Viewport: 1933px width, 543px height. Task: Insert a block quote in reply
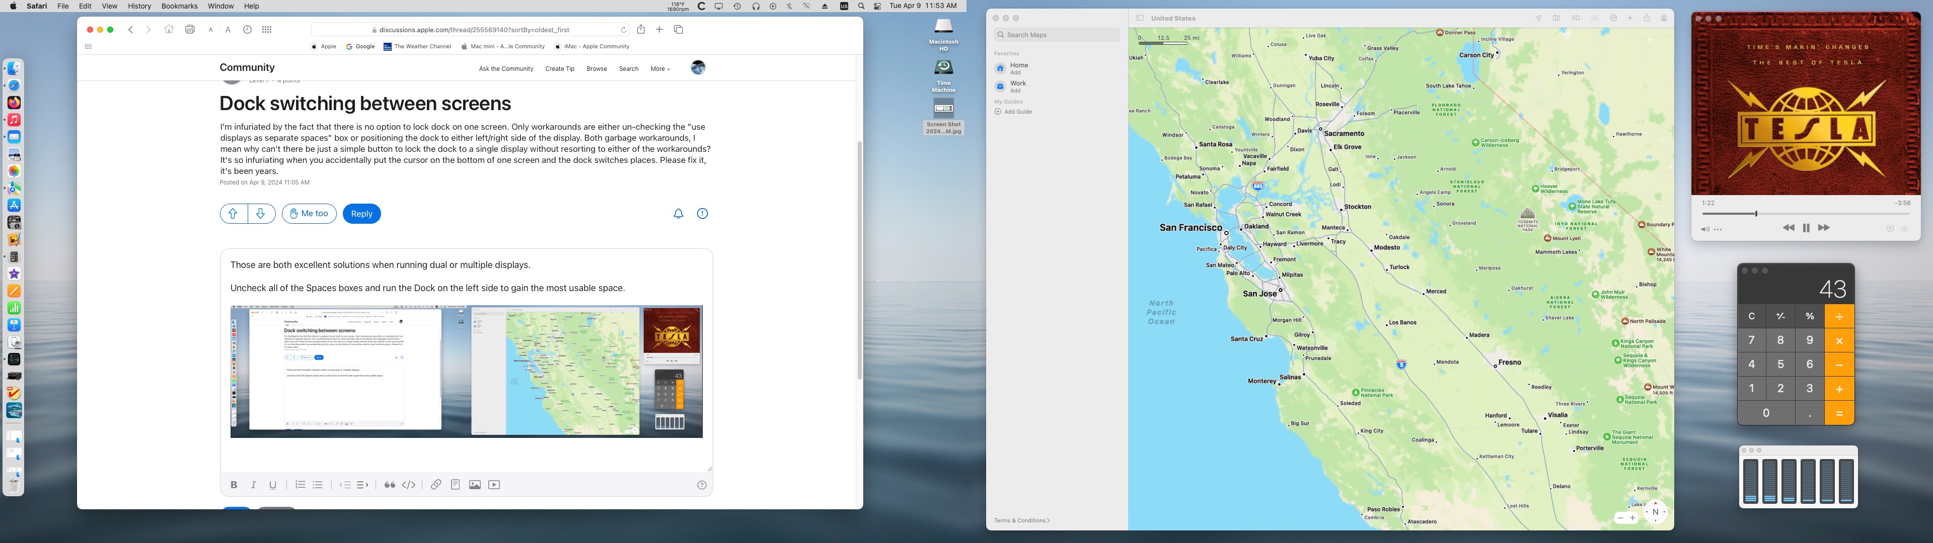click(390, 485)
